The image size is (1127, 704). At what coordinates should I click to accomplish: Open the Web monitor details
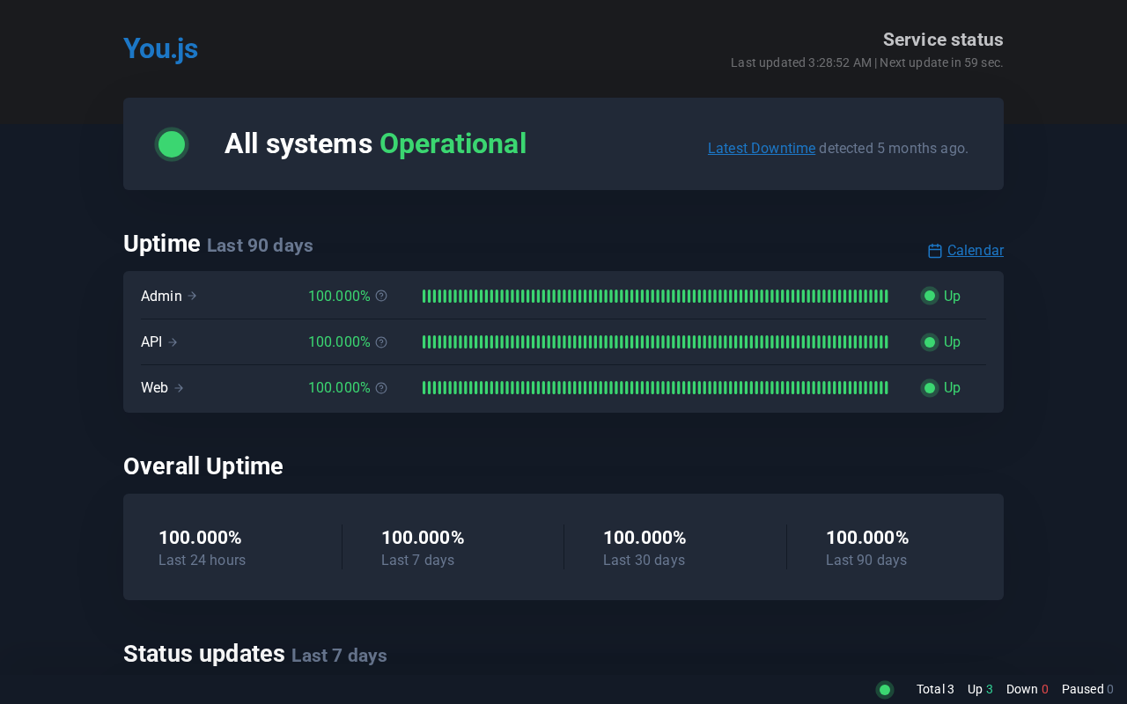tap(154, 388)
